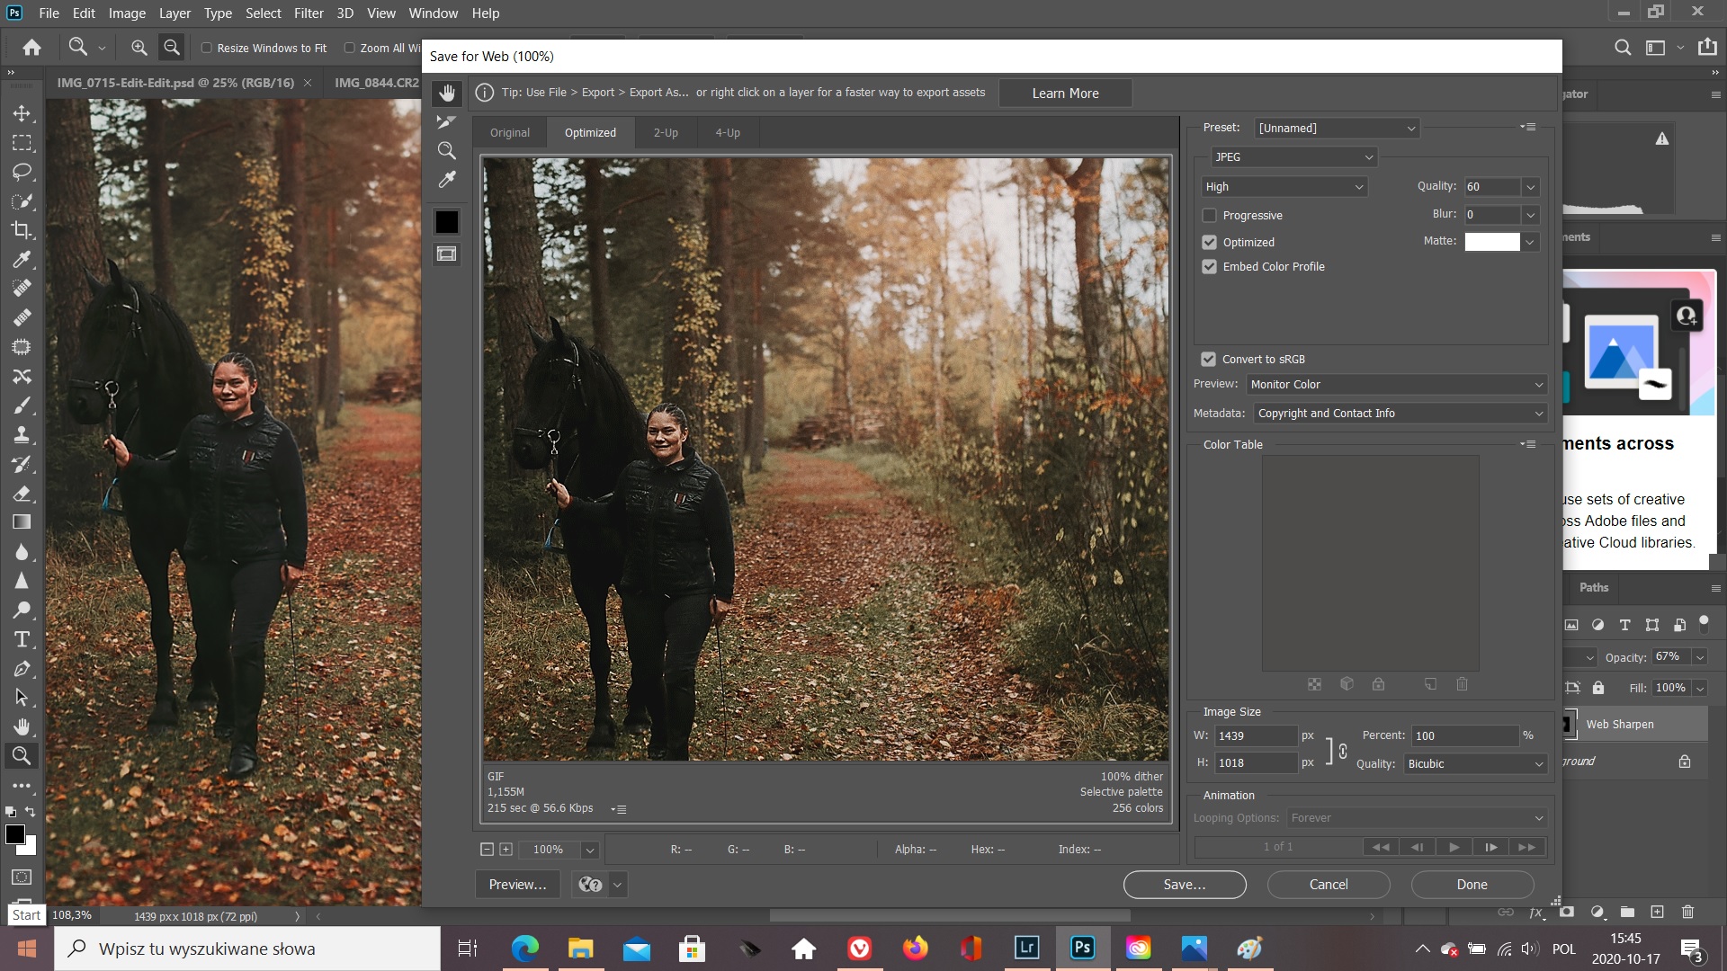Viewport: 1727px width, 971px height.
Task: Click the Learn More button
Action: pyautogui.click(x=1065, y=93)
